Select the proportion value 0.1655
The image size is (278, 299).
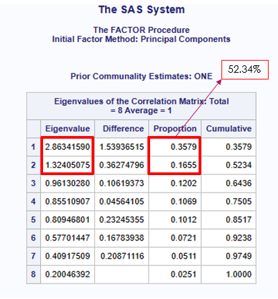coord(184,165)
